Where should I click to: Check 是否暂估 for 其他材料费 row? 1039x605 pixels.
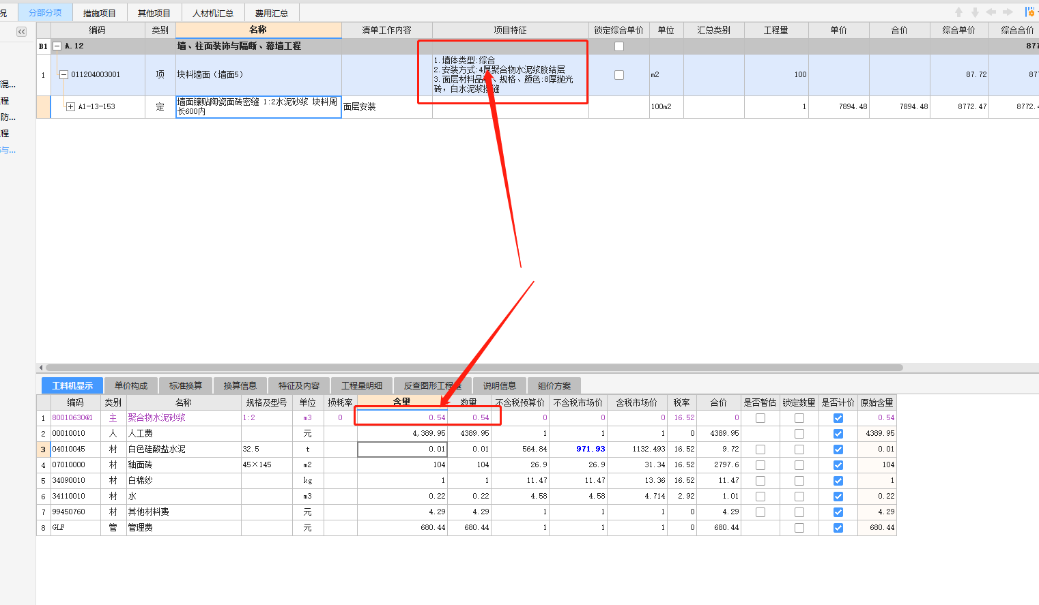[x=760, y=512]
